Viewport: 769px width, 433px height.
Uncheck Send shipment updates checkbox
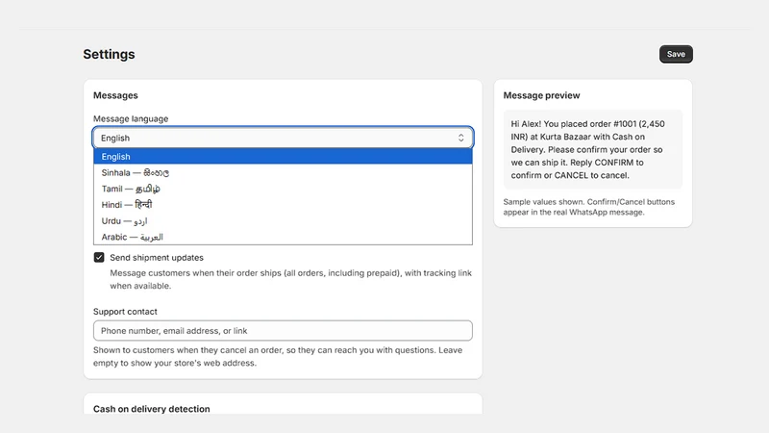[x=99, y=257]
